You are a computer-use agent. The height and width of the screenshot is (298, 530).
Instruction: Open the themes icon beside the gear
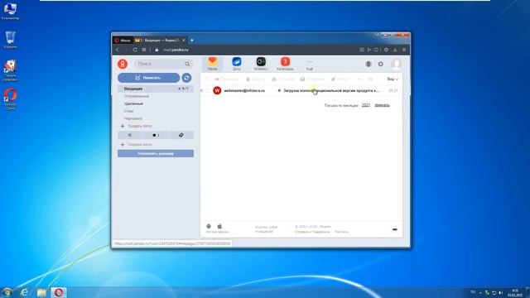(369, 64)
